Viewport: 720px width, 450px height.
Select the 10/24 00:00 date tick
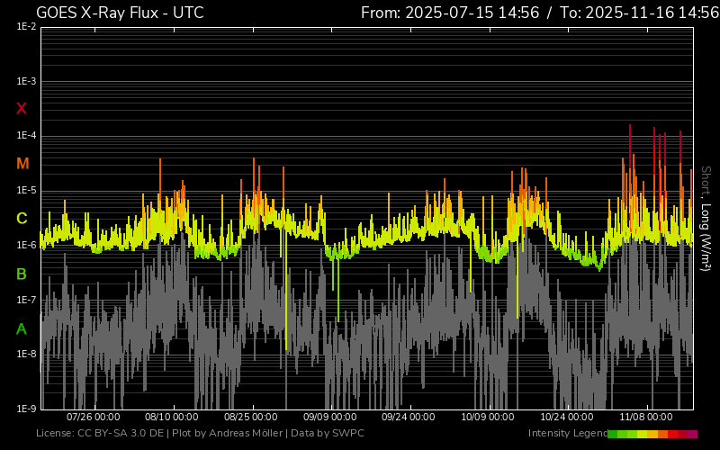point(567,418)
